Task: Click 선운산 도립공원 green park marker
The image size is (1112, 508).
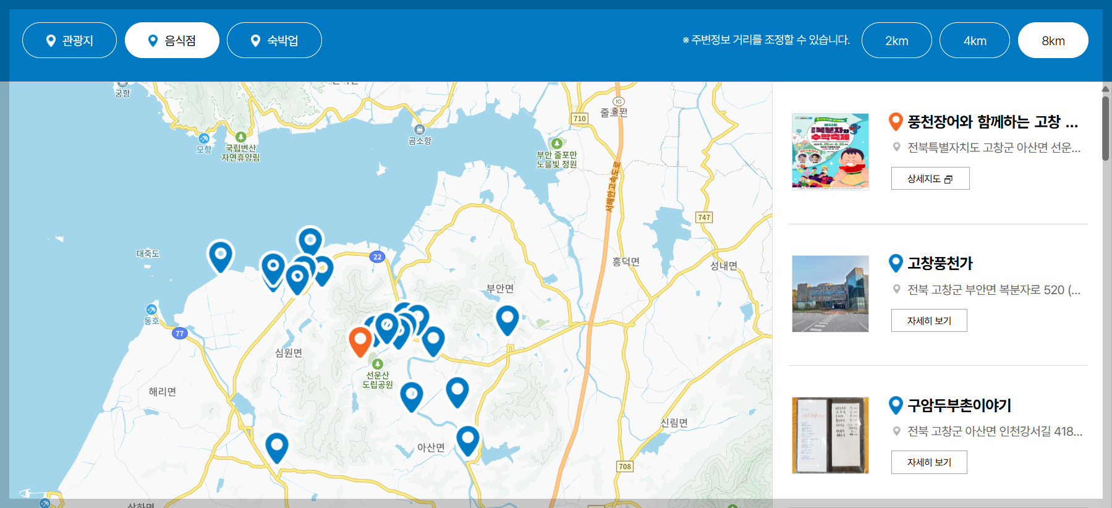Action: click(x=378, y=364)
